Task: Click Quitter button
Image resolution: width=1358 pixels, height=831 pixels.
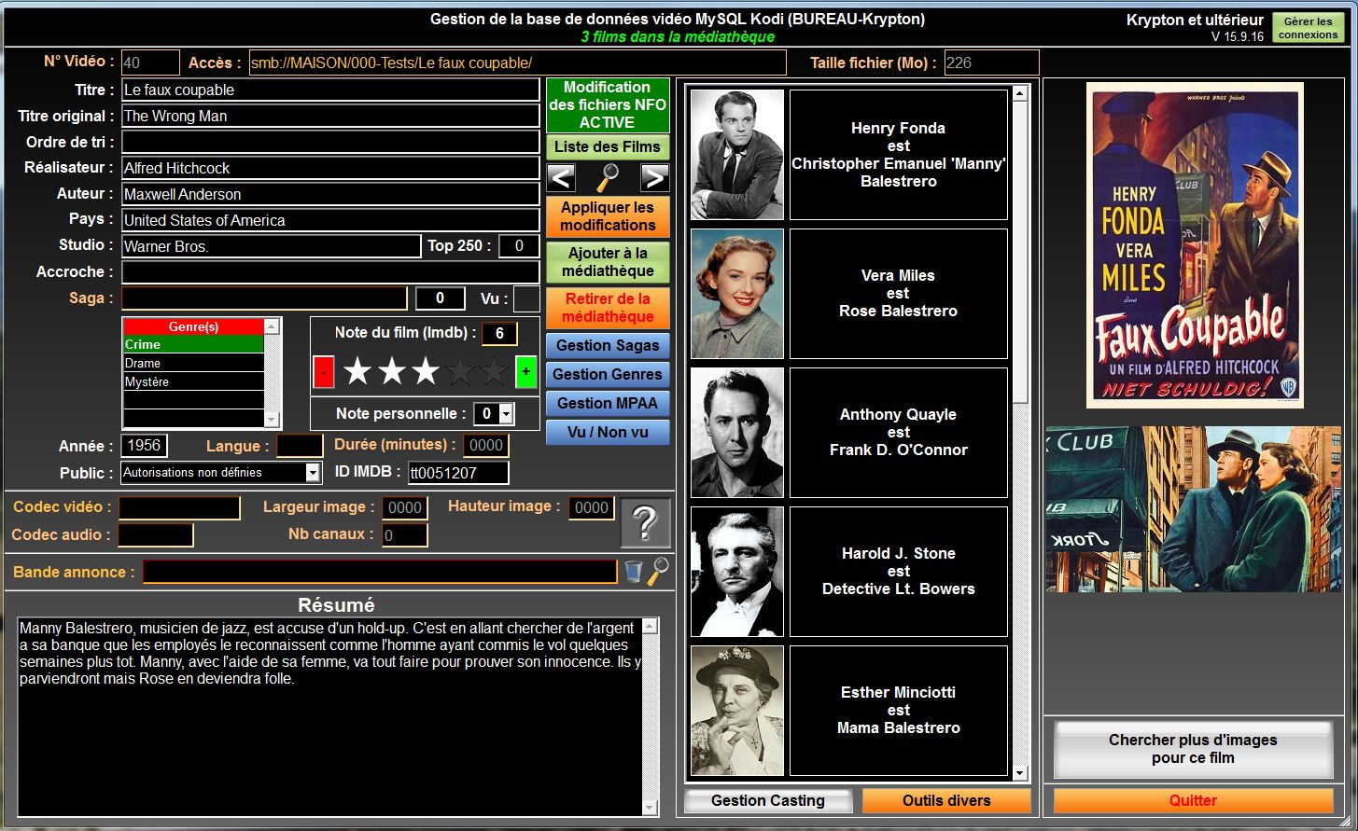Action: [1193, 800]
